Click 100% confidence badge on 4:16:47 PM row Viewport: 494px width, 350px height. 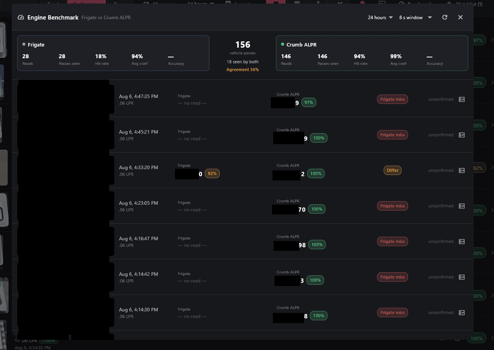(317, 245)
